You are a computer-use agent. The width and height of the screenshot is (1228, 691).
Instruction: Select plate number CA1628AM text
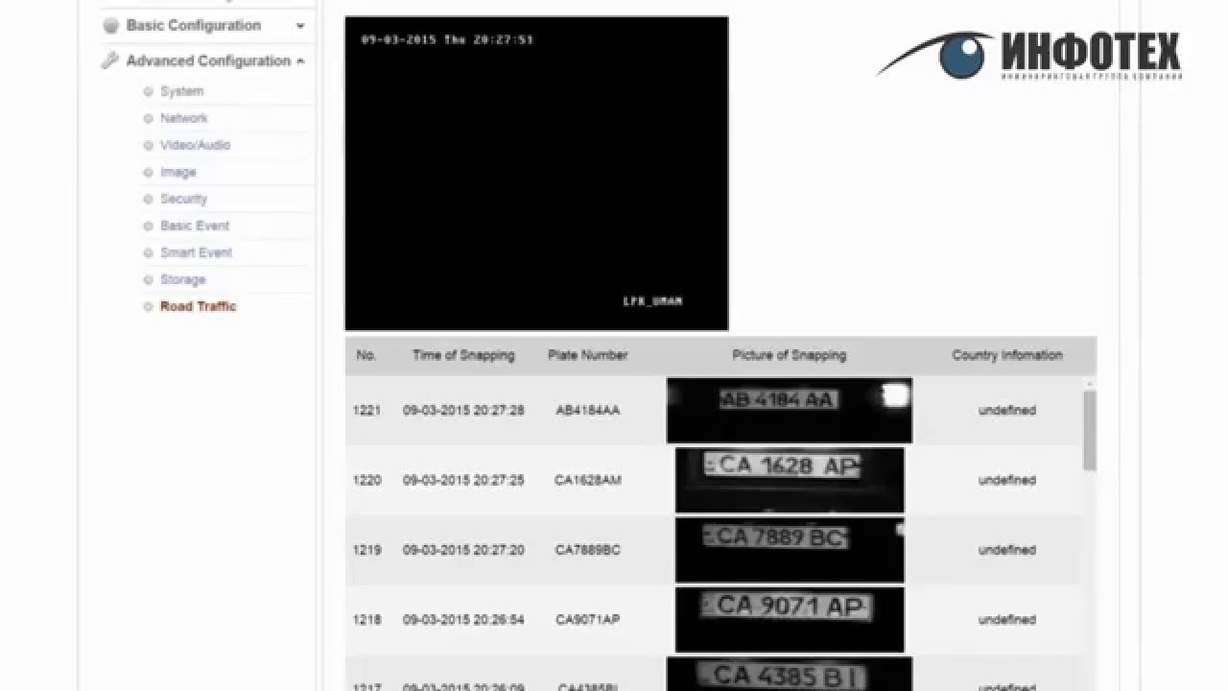(x=588, y=480)
